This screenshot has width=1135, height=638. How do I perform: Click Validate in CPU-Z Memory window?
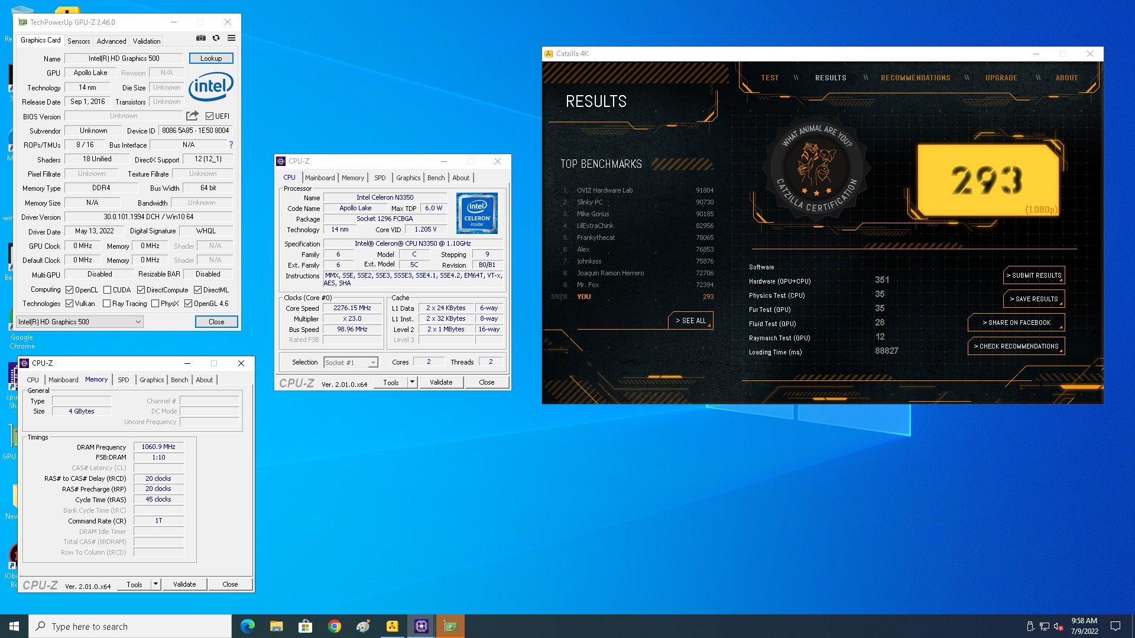point(184,584)
